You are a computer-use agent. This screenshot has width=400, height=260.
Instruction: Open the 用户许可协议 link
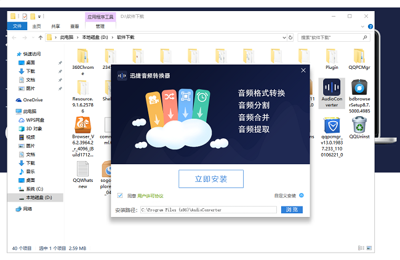pos(150,195)
